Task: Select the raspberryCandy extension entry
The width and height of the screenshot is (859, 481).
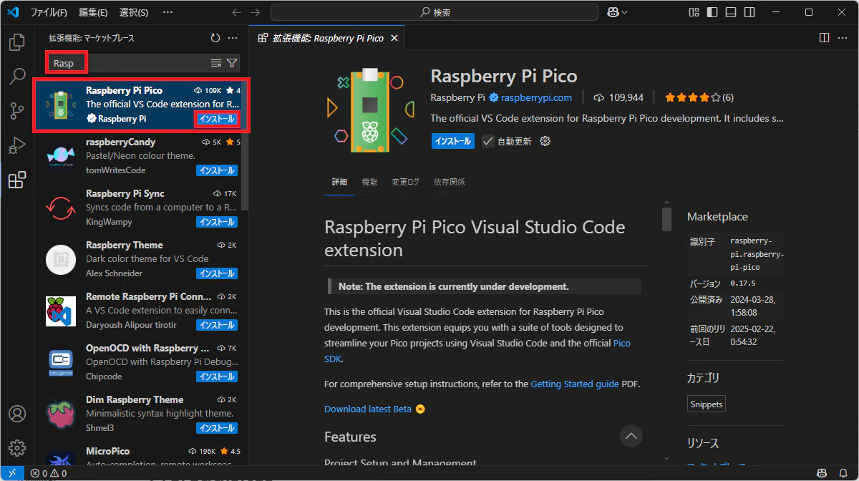Action: point(140,156)
